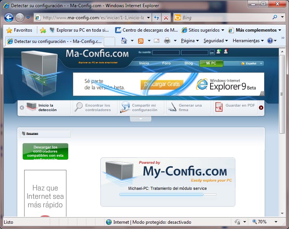The height and width of the screenshot is (229, 289).
Task: Open the Favoritos star button
Action: [x=19, y=30]
